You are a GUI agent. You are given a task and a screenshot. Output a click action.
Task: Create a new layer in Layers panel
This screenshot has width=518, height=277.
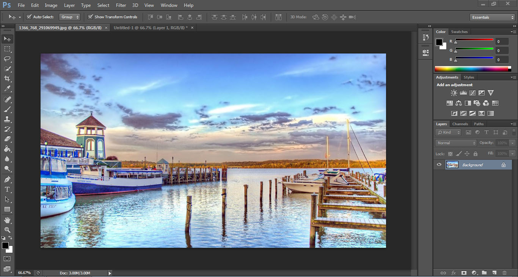(x=494, y=272)
